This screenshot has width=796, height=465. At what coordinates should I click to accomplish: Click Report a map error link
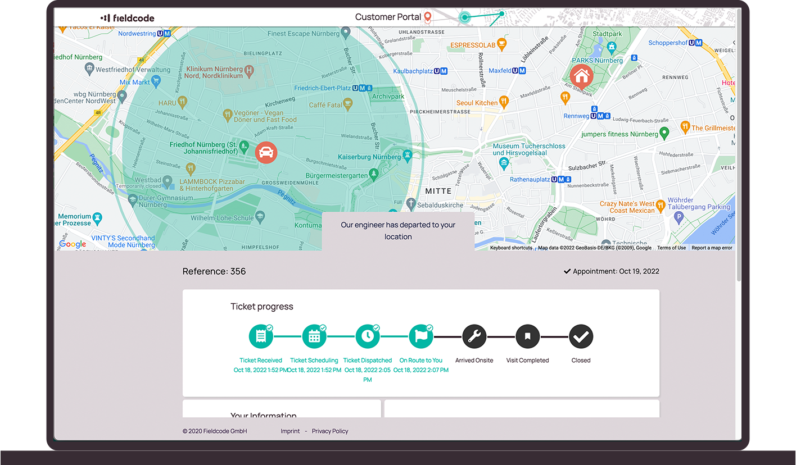(x=712, y=248)
